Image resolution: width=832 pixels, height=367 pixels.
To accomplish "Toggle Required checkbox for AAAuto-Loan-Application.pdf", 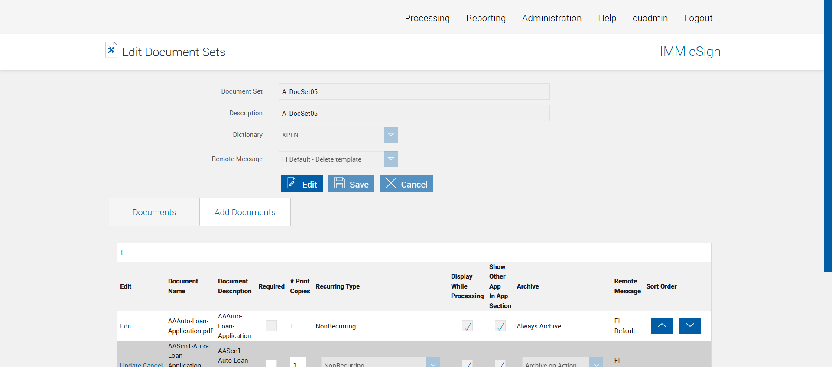I will (271, 326).
